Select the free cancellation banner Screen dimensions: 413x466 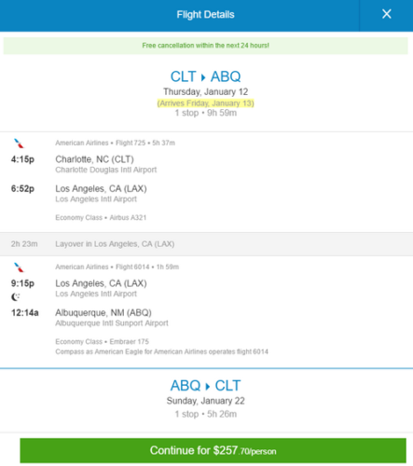click(206, 46)
